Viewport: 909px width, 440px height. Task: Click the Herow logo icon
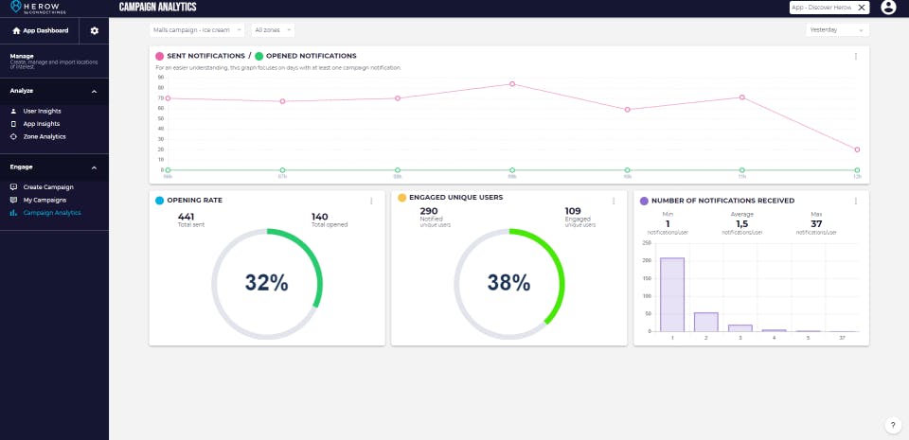(16, 7)
